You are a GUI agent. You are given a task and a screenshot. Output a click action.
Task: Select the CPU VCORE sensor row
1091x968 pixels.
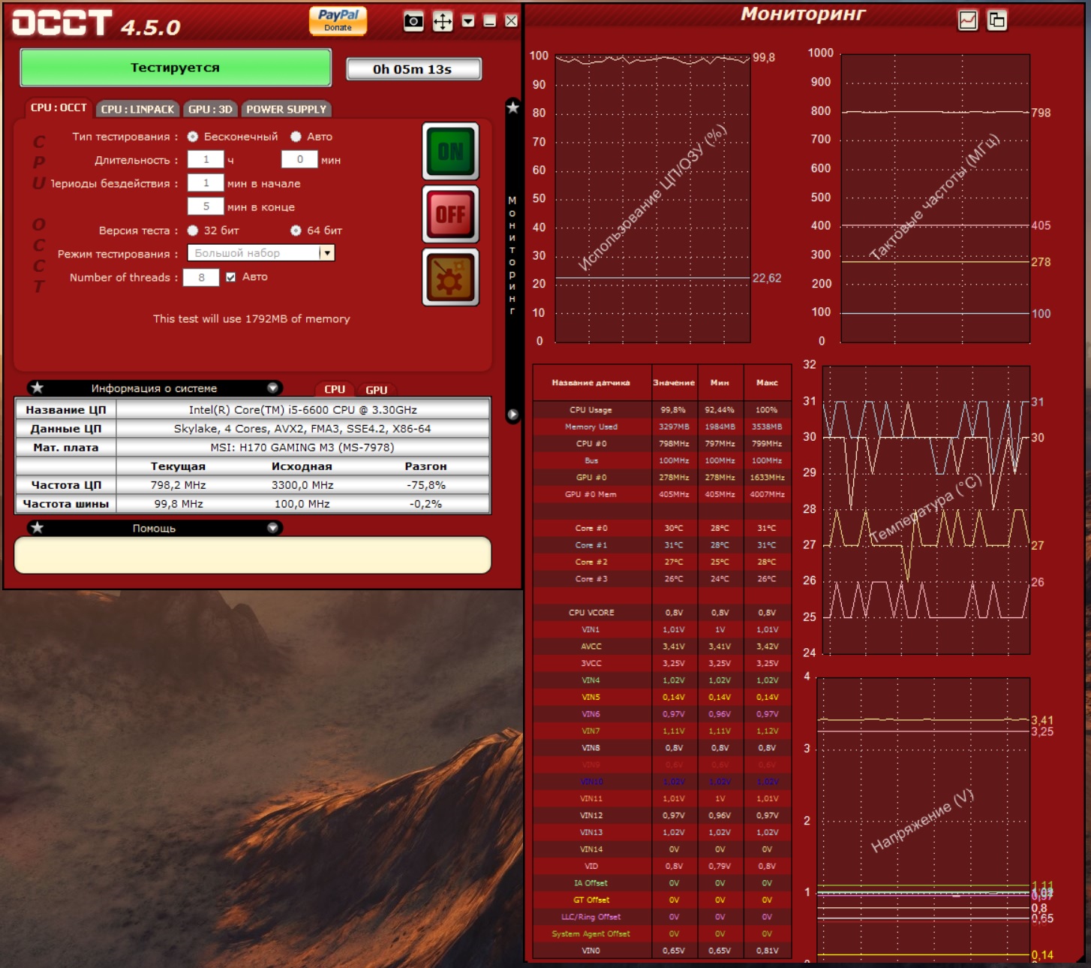point(661,613)
